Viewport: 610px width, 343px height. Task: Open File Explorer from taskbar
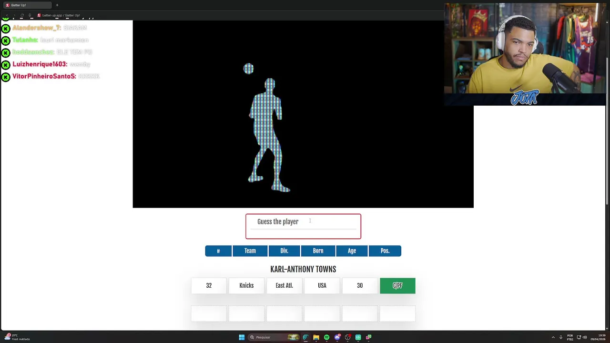(x=316, y=337)
